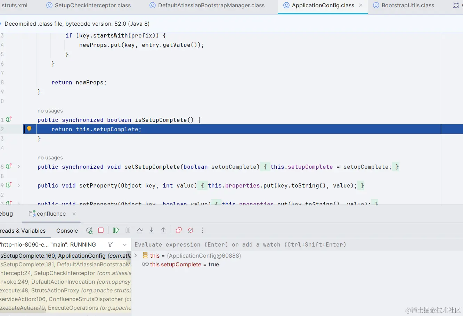Switch to the Console tab
This screenshot has height=316, width=463.
67,230
